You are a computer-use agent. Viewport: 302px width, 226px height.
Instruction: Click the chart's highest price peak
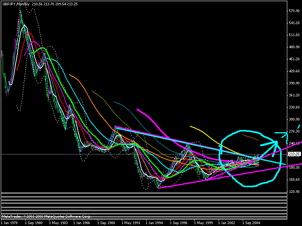click(21, 11)
